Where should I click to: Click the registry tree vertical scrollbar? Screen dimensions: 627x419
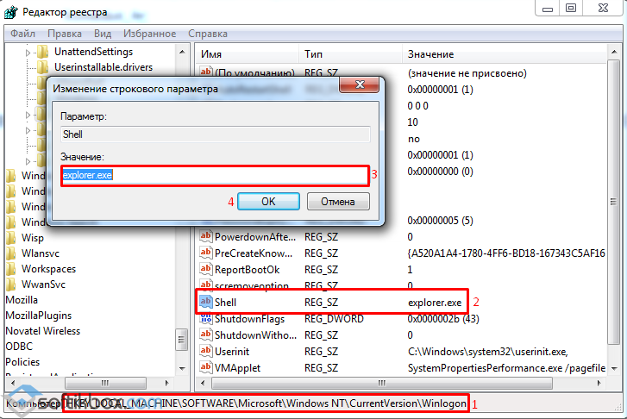tap(182, 216)
